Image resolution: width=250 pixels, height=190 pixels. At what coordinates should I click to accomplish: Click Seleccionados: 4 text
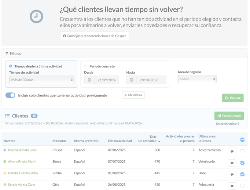point(228,124)
